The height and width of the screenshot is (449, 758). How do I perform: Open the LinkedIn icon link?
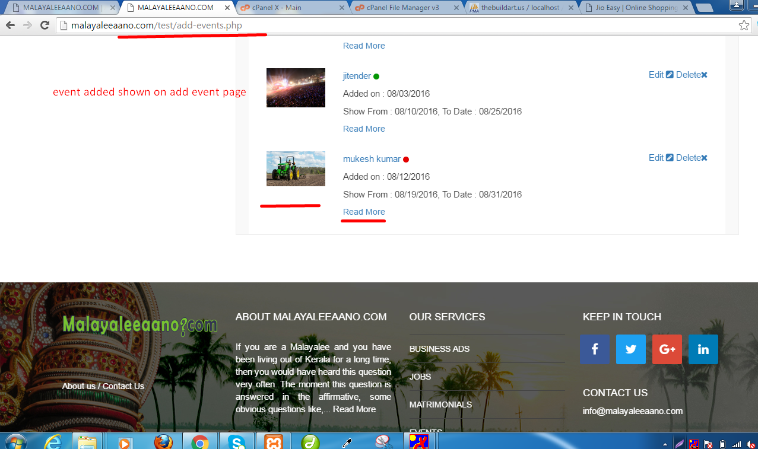click(x=703, y=349)
